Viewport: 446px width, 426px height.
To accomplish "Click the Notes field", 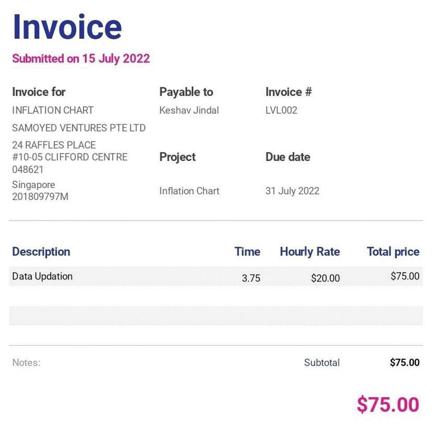I will 26,363.
